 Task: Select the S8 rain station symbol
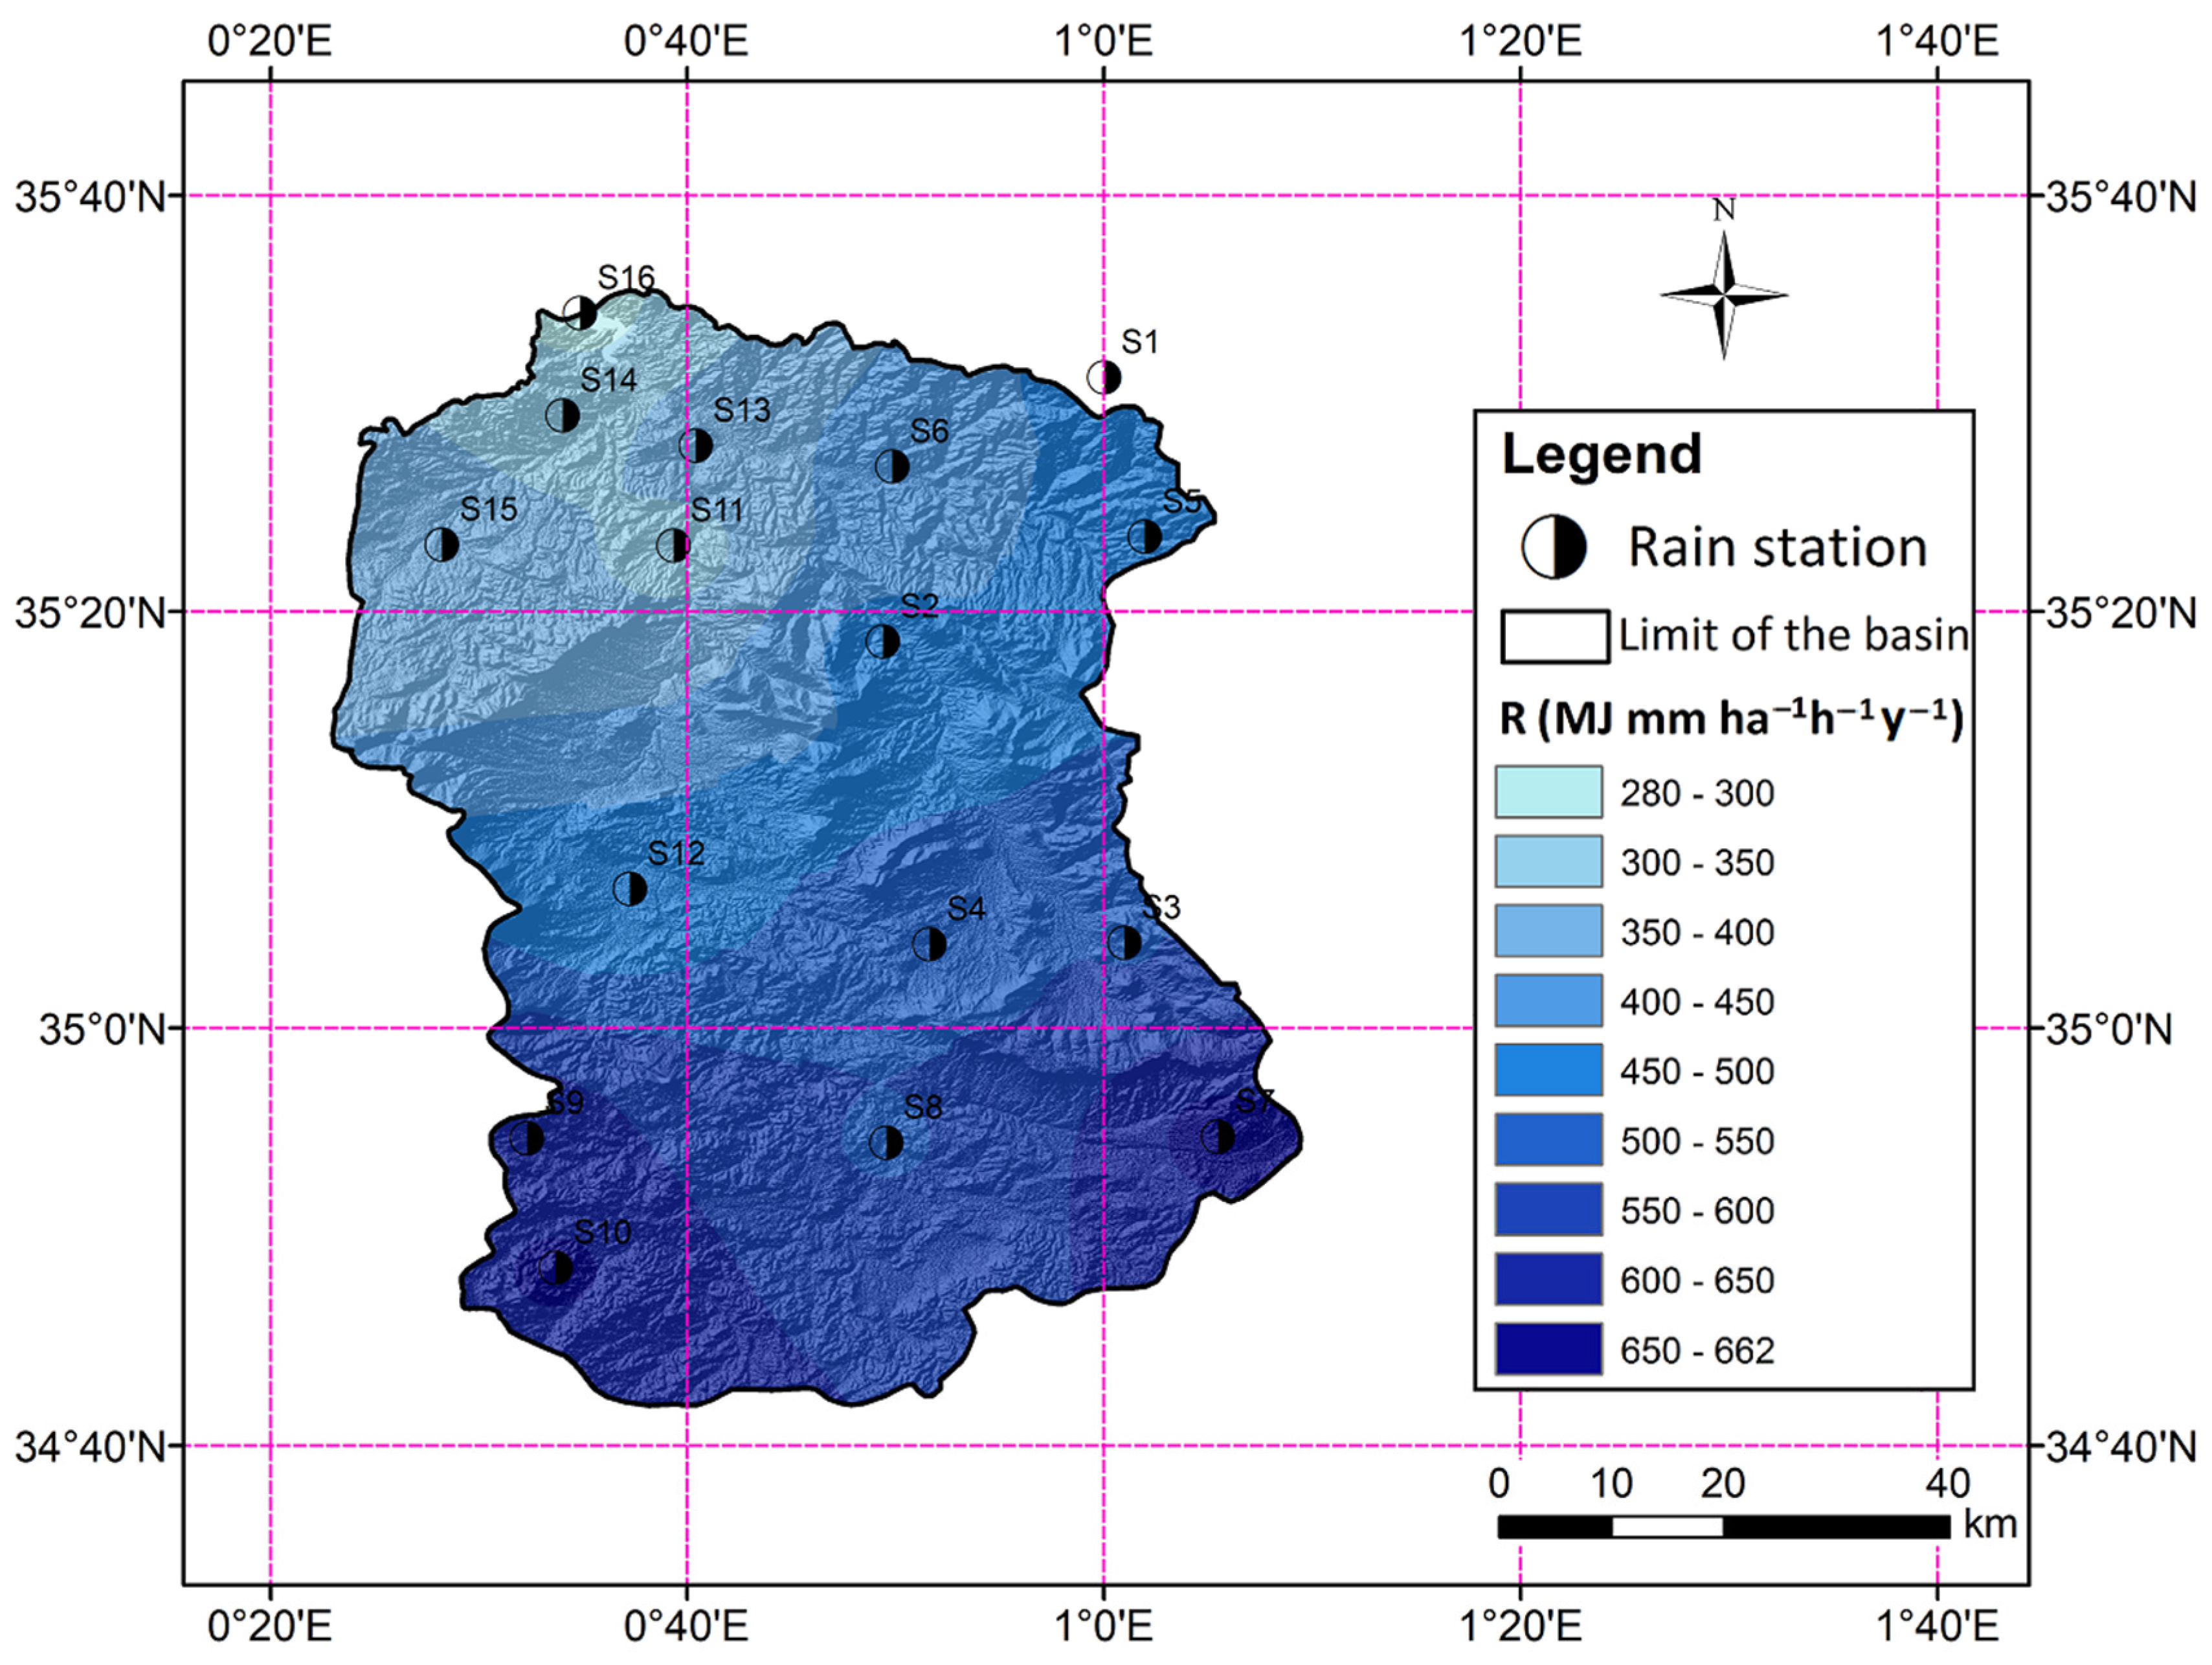point(885,1142)
